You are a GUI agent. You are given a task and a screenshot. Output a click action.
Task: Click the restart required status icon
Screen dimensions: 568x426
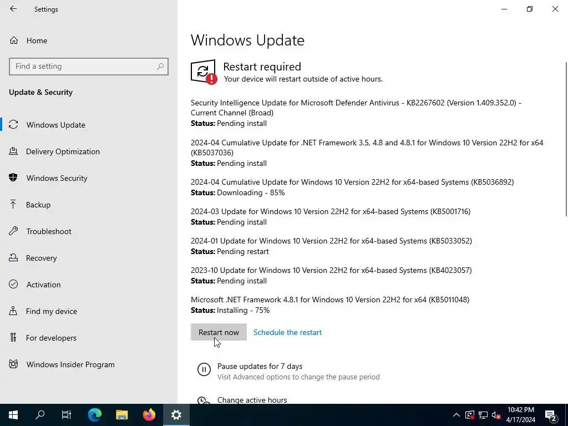(x=204, y=72)
